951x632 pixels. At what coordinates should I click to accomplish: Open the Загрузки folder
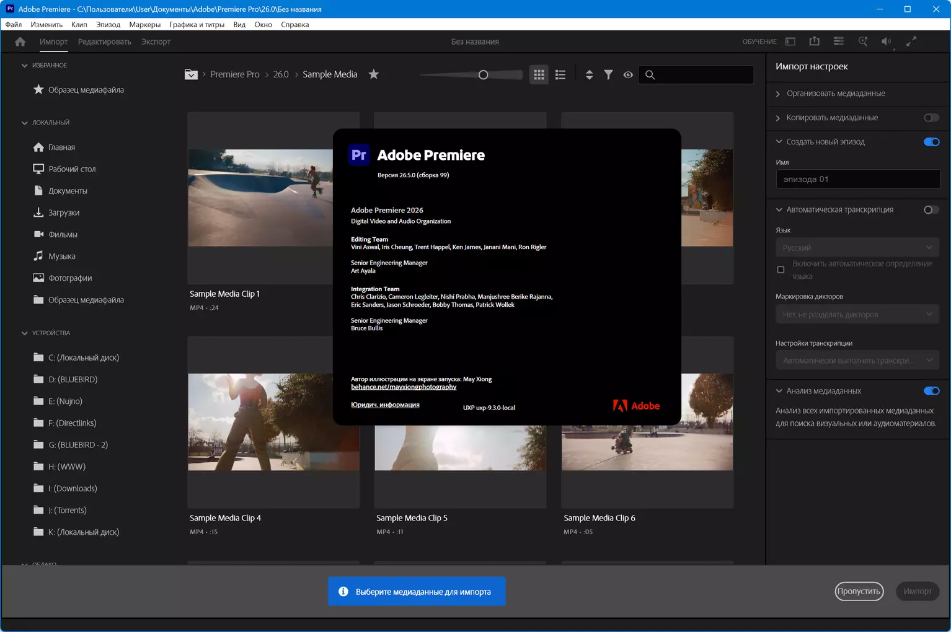tap(56, 213)
